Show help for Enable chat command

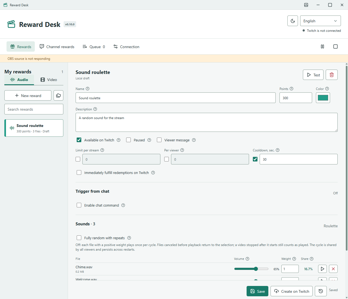(x=123, y=205)
